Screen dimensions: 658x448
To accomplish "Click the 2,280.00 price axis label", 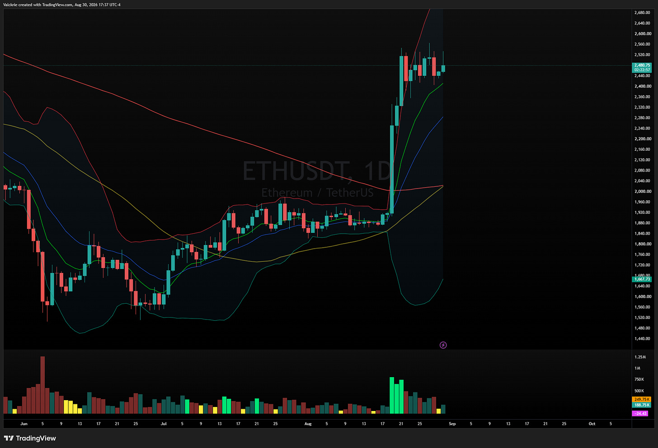I will 642,118.
